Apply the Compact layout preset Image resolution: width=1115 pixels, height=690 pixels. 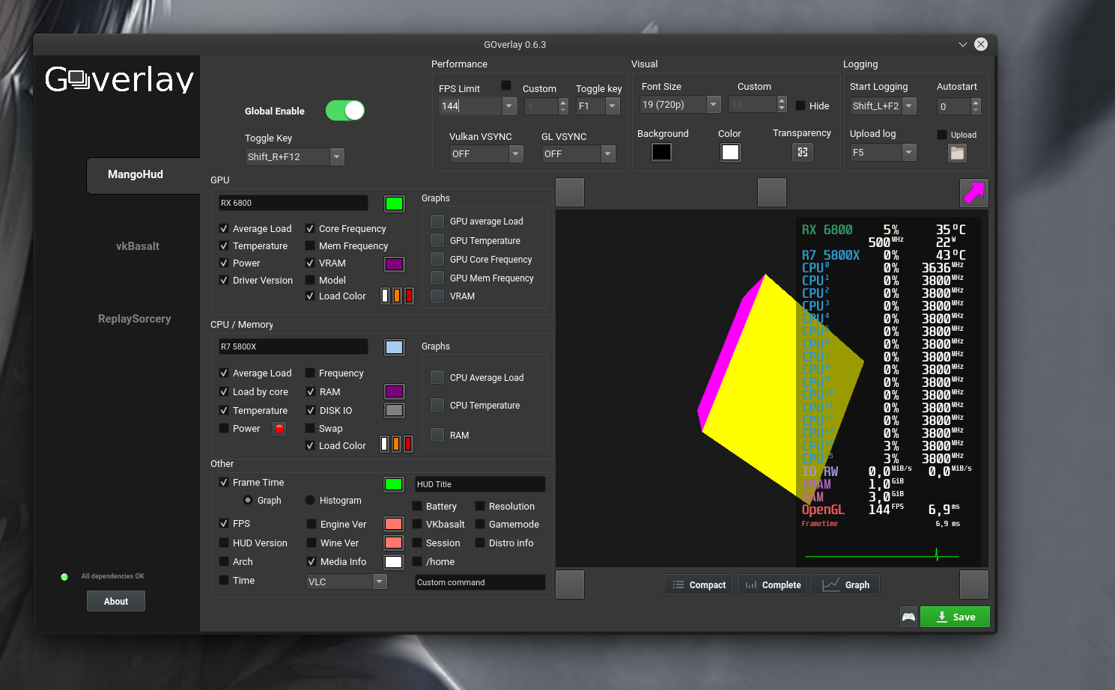pos(699,584)
